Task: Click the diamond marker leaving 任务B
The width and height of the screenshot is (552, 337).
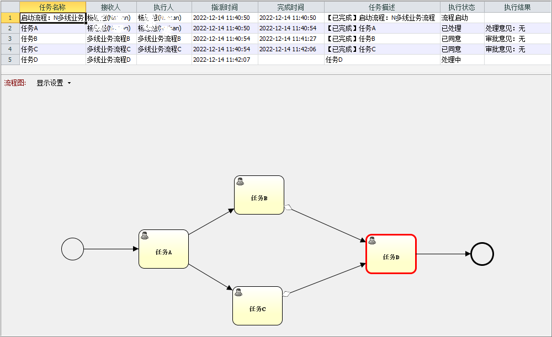Action: [x=288, y=207]
